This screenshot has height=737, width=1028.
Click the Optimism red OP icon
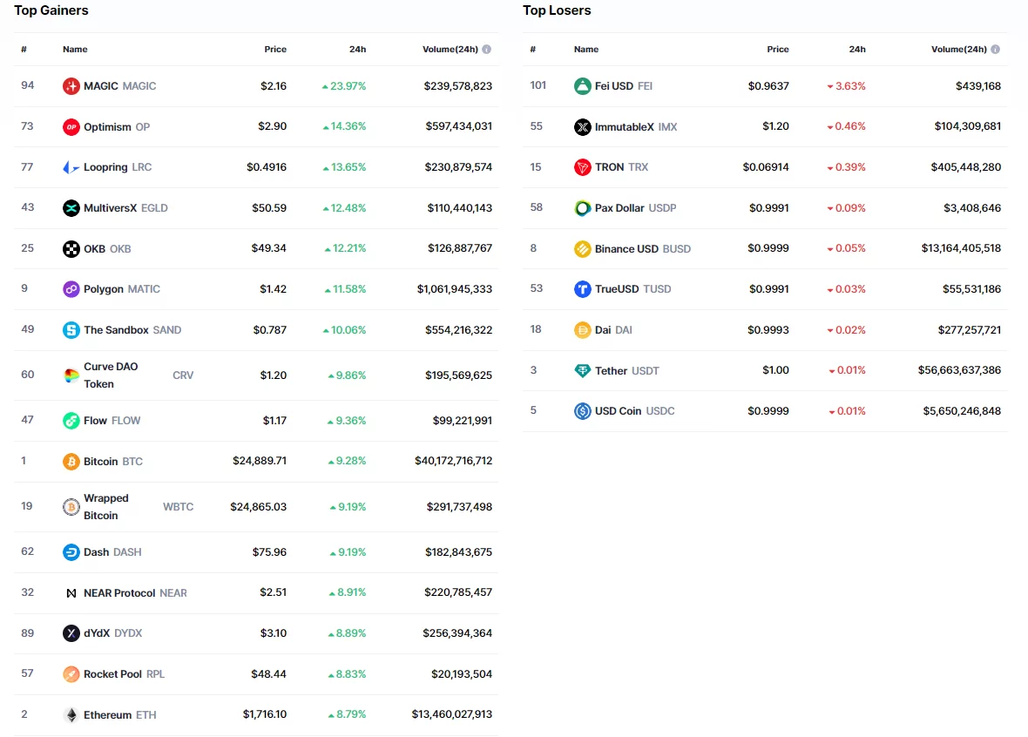(71, 127)
